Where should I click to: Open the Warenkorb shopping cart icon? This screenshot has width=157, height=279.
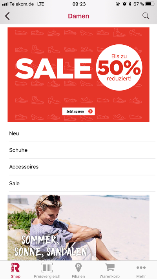[110, 268]
